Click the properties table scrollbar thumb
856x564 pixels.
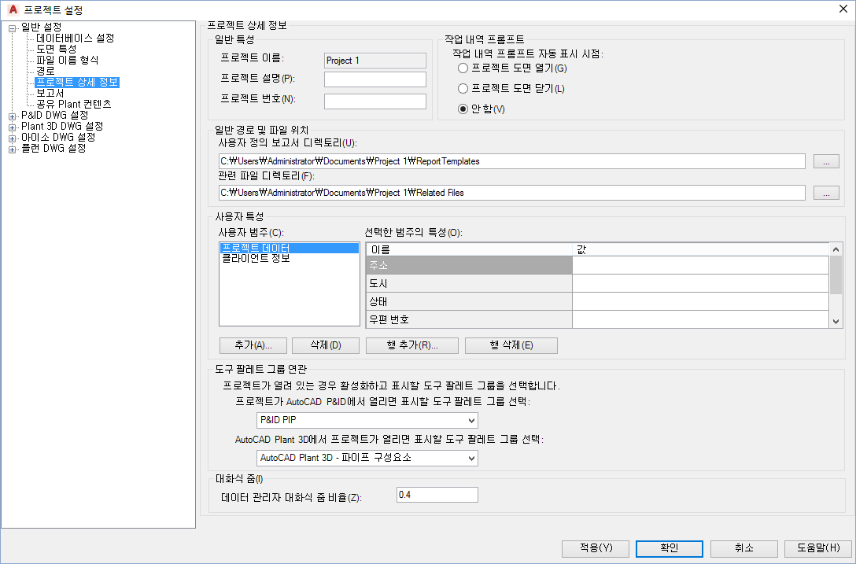836,275
